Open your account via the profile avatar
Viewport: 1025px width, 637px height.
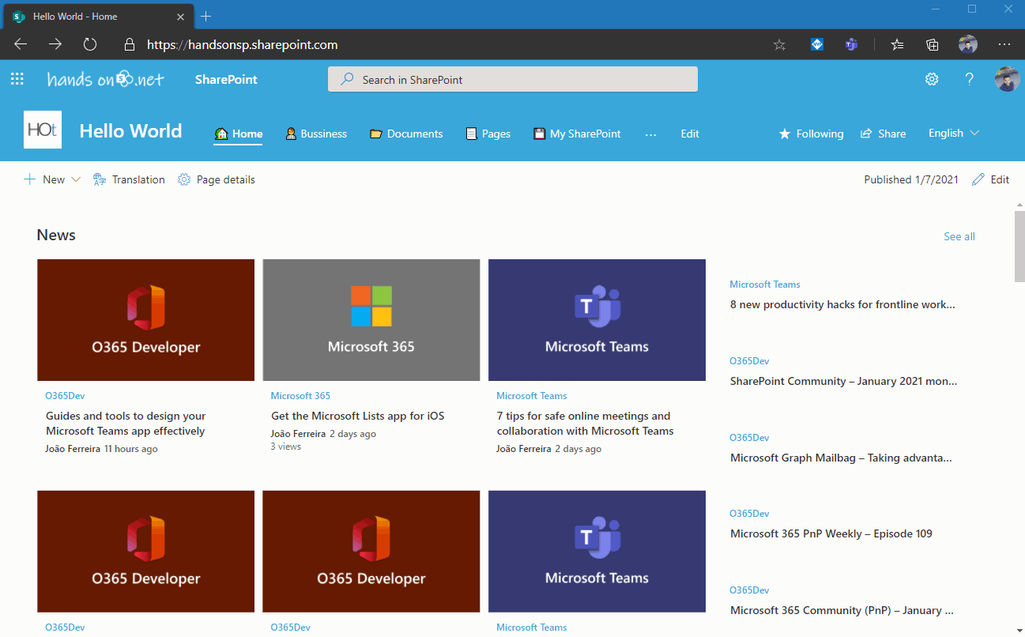point(1007,79)
